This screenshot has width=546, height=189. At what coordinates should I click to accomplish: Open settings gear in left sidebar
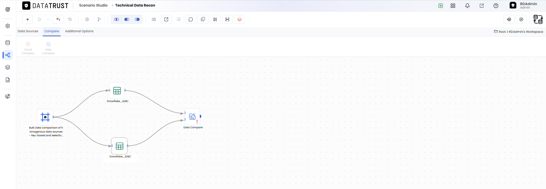(8, 26)
